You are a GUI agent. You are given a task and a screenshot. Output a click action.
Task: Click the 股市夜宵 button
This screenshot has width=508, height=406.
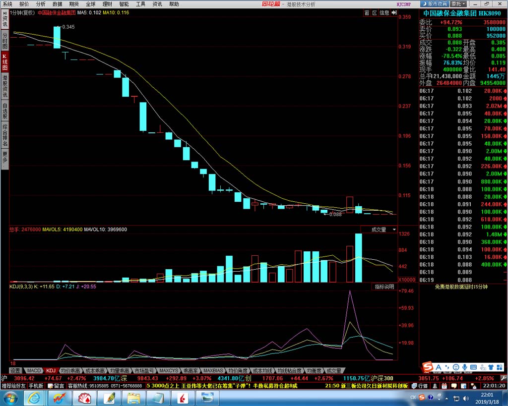[435, 4]
